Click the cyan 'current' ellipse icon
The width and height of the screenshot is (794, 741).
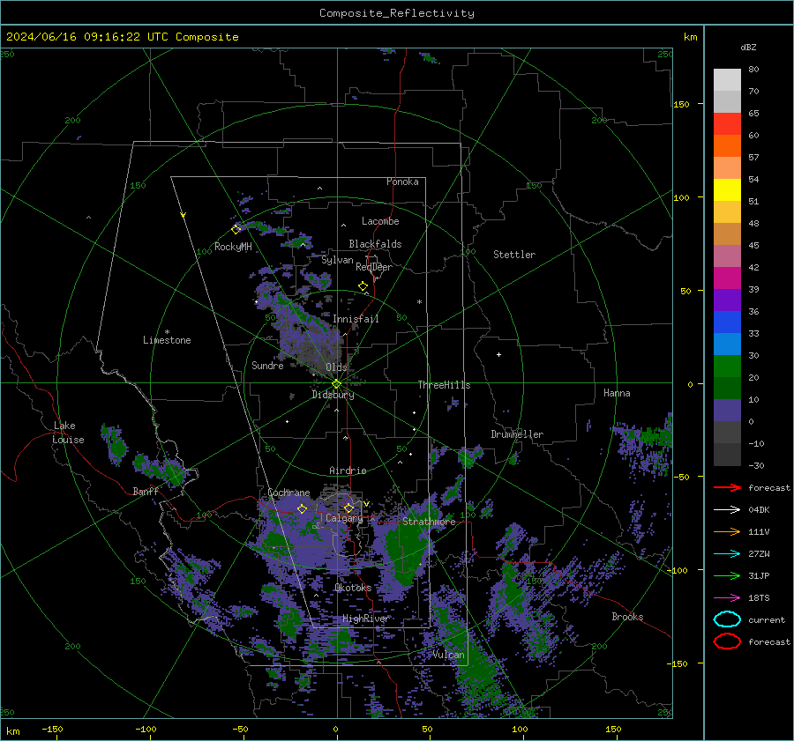tap(727, 619)
